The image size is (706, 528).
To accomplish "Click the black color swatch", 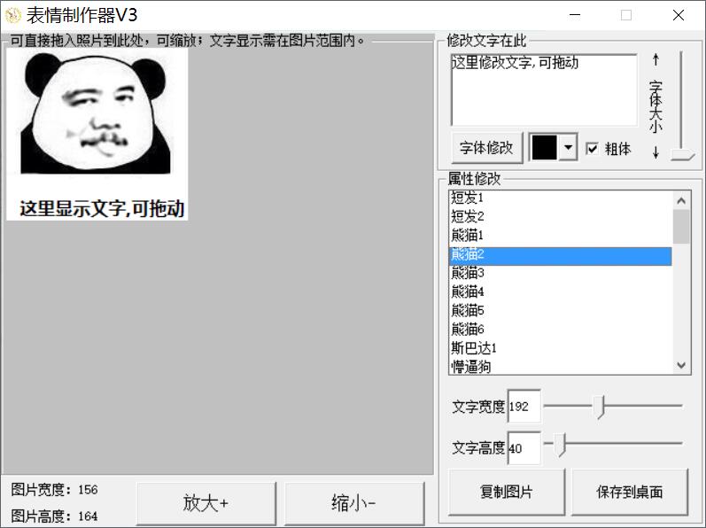I will click(x=545, y=147).
